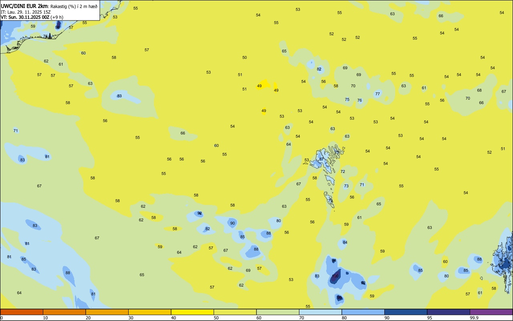The width and height of the screenshot is (513, 321).
Task: Click the '10' legend tick label
Action: click(45, 318)
